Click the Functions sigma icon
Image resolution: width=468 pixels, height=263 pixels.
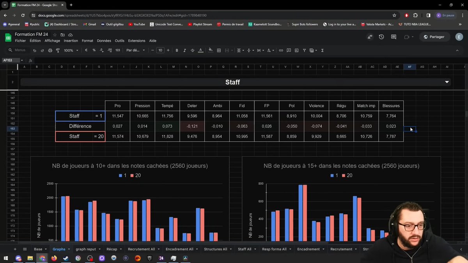(x=322, y=50)
